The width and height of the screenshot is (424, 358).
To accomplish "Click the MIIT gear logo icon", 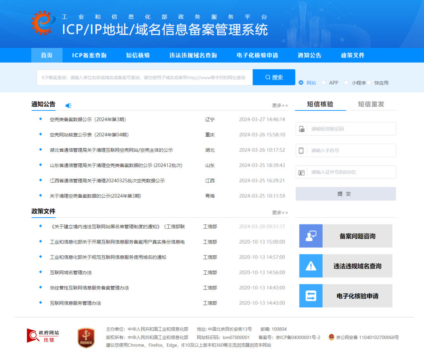I will pyautogui.click(x=43, y=23).
